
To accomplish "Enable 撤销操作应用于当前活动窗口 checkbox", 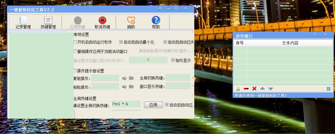I will click(75, 51).
